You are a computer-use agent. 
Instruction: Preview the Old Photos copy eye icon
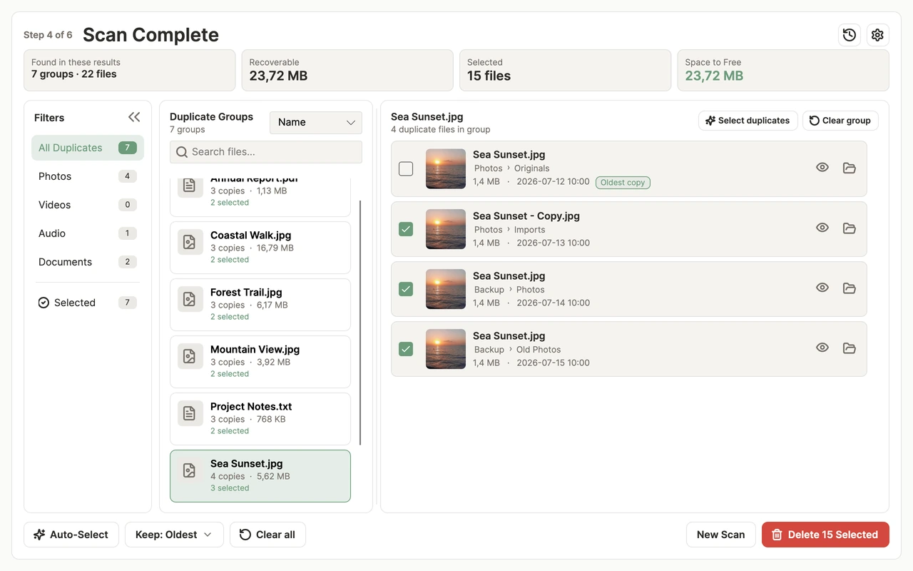click(822, 348)
